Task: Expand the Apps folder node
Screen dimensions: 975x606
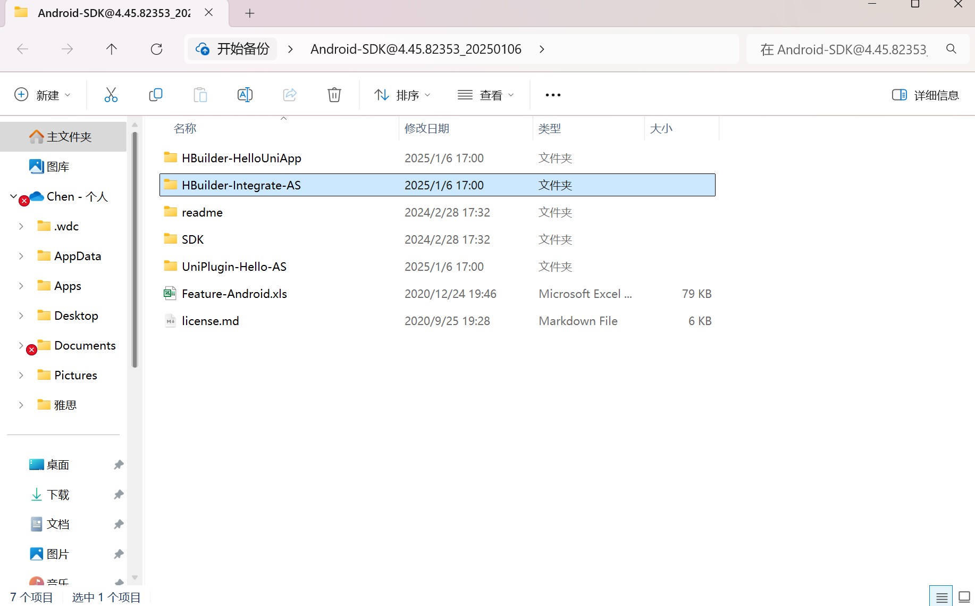Action: pos(21,286)
